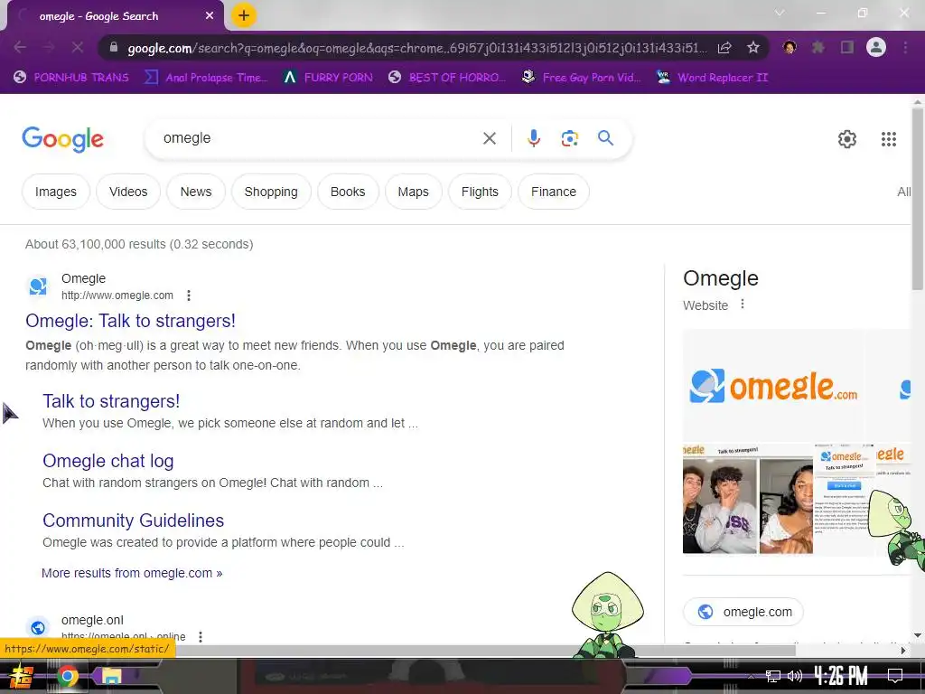Viewport: 925px width, 694px height.
Task: Open the volume speaker tray icon
Action: tap(795, 676)
